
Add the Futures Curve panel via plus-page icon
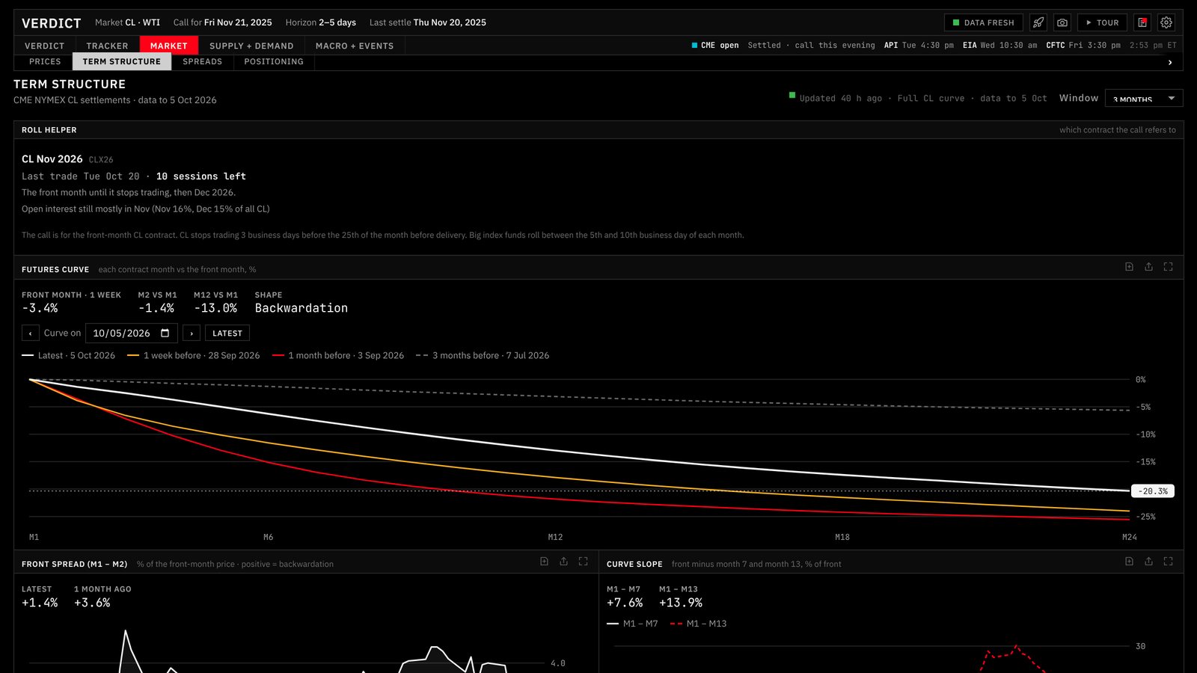coord(1130,267)
